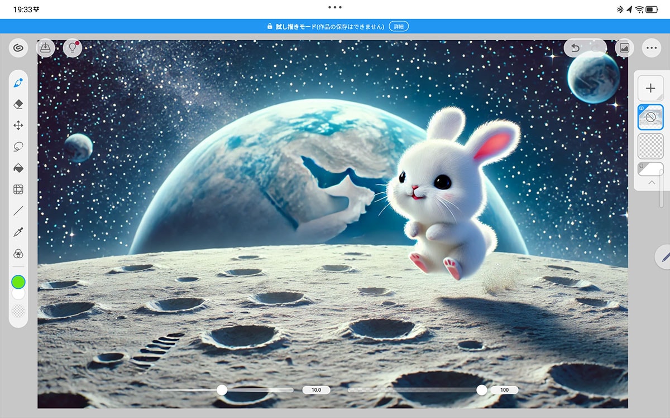Undo the last drawing action

pos(575,47)
